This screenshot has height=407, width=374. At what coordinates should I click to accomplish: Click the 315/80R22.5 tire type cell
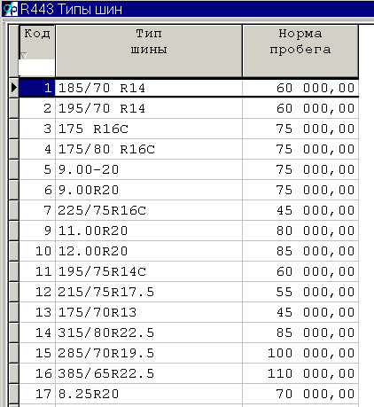pos(149,333)
